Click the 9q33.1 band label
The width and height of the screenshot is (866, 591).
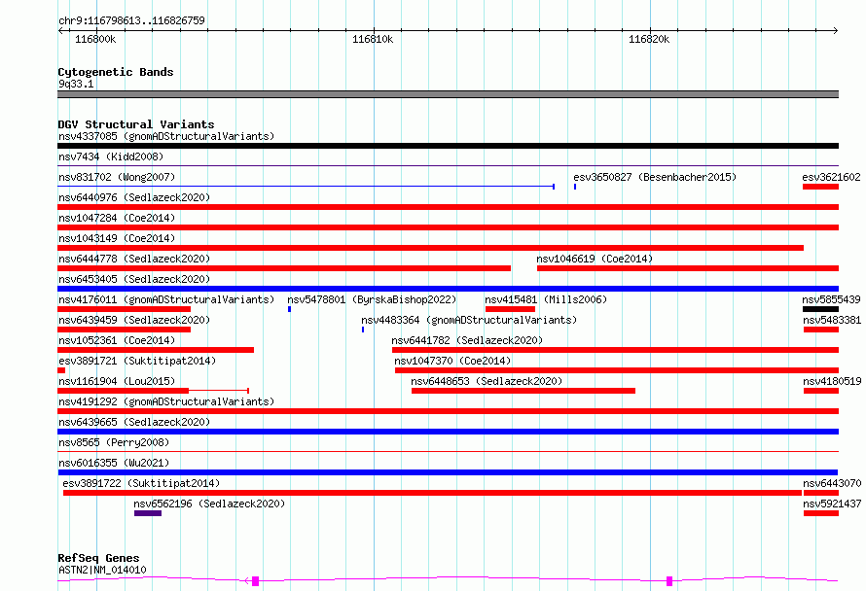[x=76, y=84]
